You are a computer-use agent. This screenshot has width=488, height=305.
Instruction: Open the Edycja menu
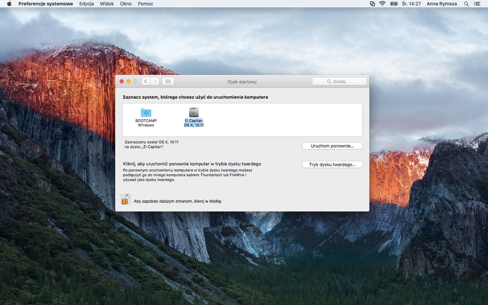[87, 4]
